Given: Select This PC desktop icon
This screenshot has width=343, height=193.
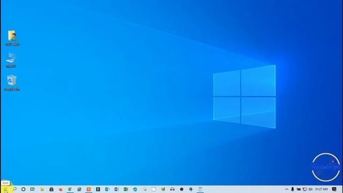Looking at the screenshot, I should [x=11, y=60].
